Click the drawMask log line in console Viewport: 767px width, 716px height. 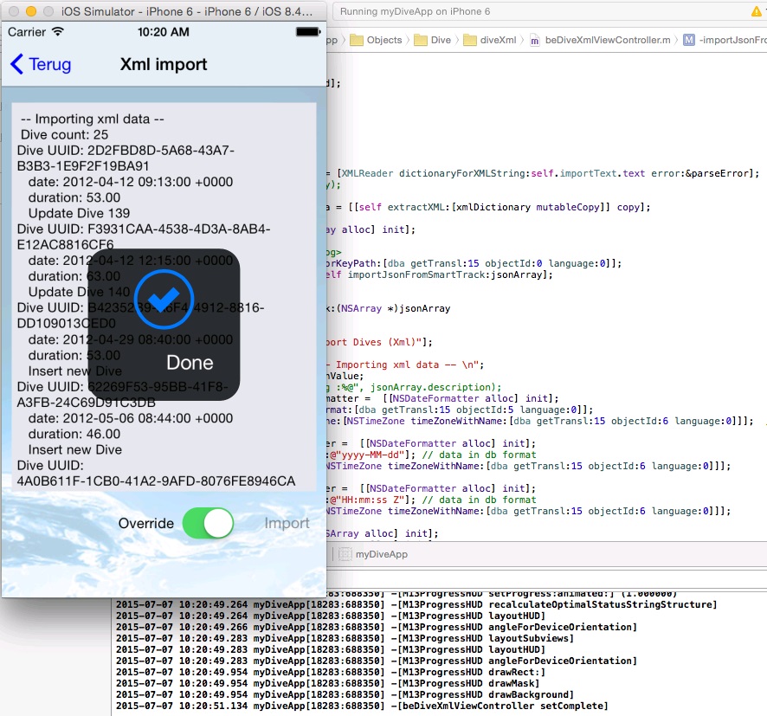pos(328,683)
